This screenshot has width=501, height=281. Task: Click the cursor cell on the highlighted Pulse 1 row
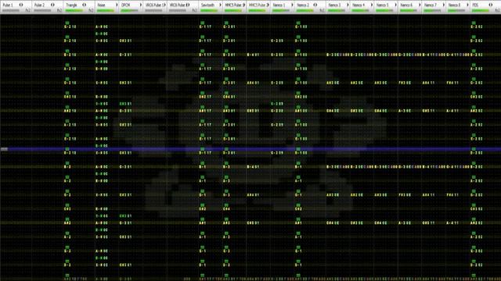4,149
